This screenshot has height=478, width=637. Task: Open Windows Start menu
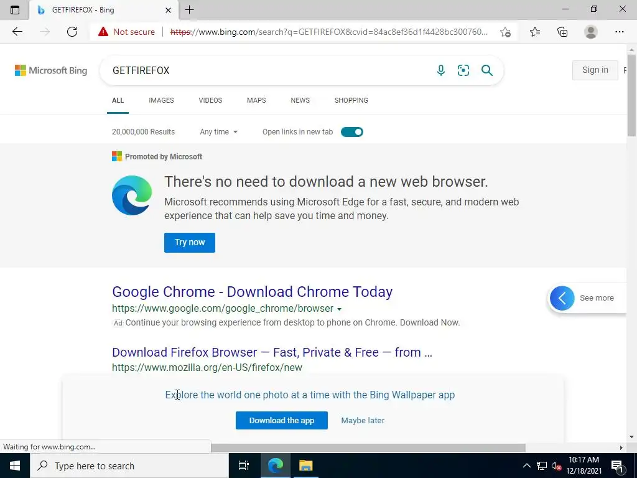(x=15, y=466)
